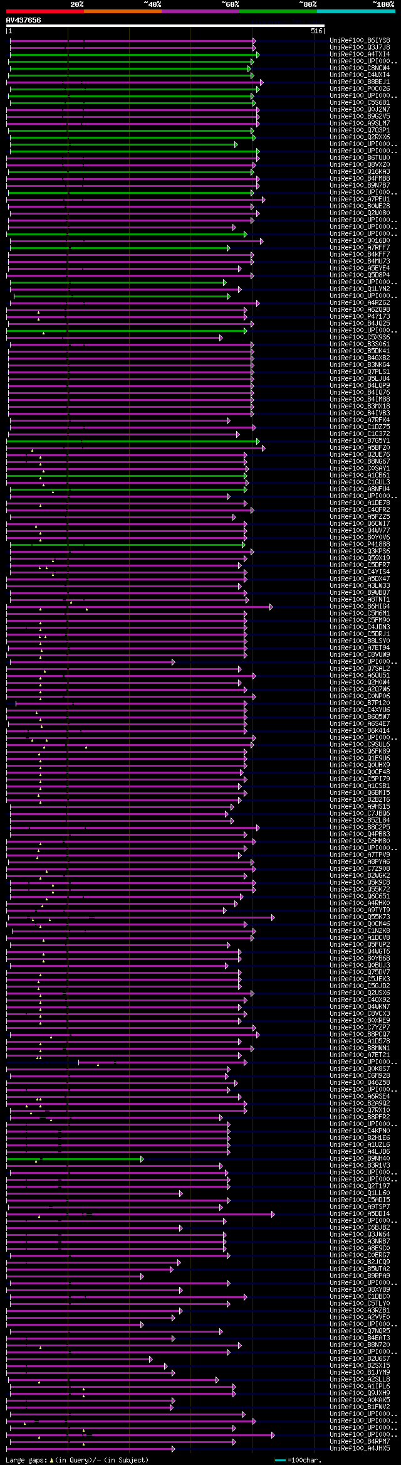This screenshot has height=1465, width=401.
Task: Open hit UniRef100_Q3J7J8
Action: 360,47
